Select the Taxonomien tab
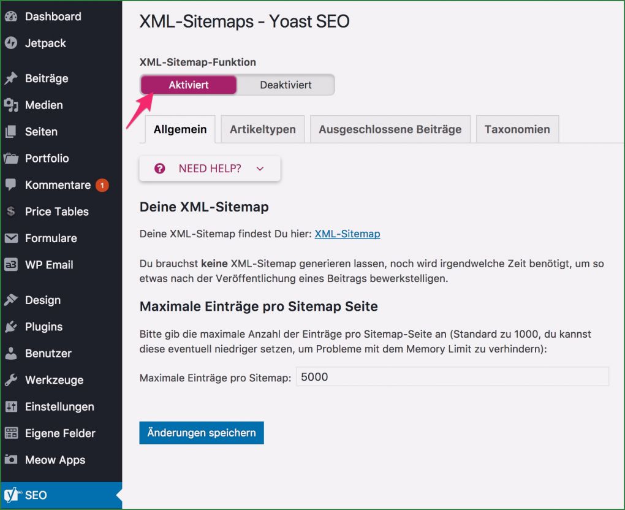625x510 pixels. pos(517,129)
